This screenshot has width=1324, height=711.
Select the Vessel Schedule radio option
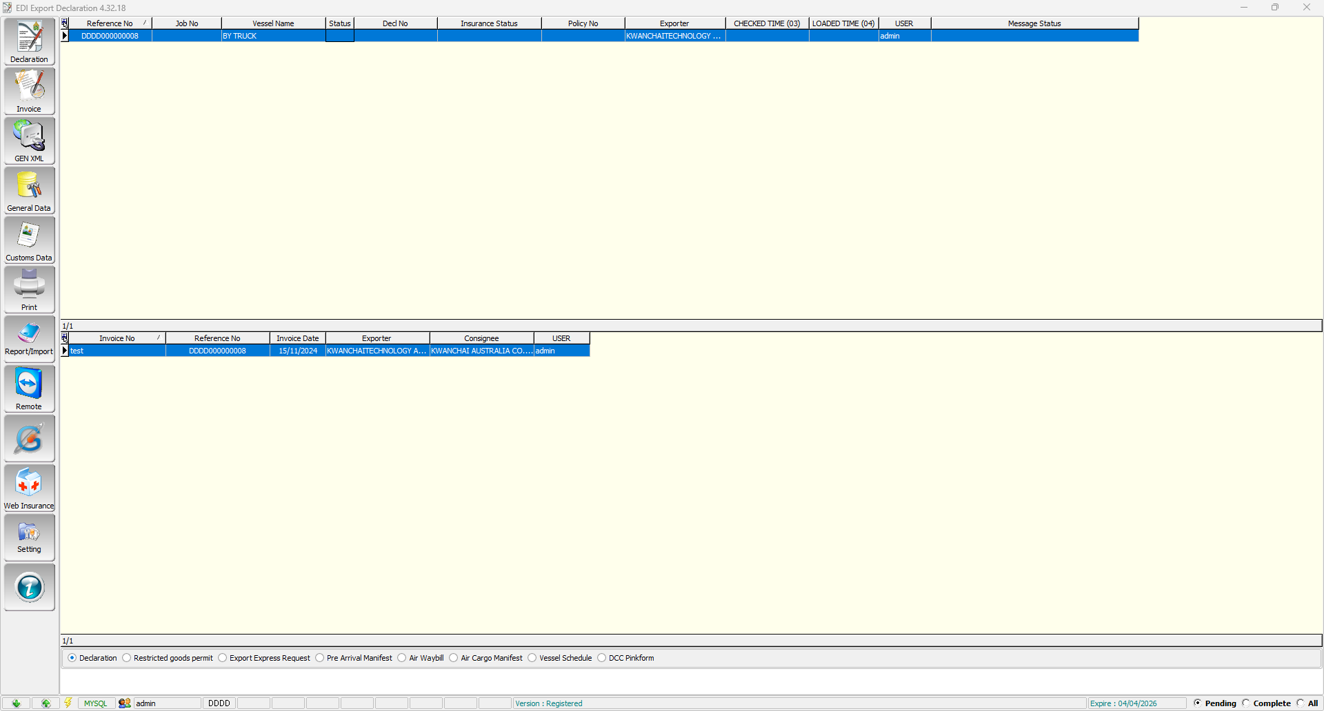click(532, 658)
